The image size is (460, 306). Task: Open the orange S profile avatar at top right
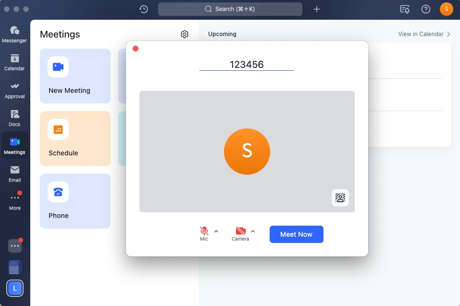pos(446,9)
